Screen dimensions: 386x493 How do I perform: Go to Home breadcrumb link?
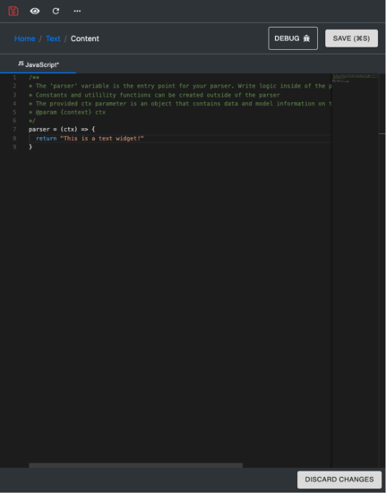click(x=24, y=38)
